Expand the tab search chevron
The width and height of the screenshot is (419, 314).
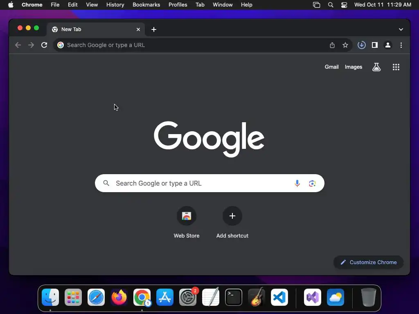coord(401,29)
